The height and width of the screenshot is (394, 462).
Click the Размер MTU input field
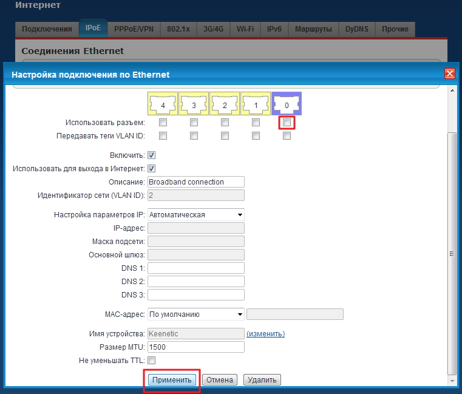pos(195,347)
